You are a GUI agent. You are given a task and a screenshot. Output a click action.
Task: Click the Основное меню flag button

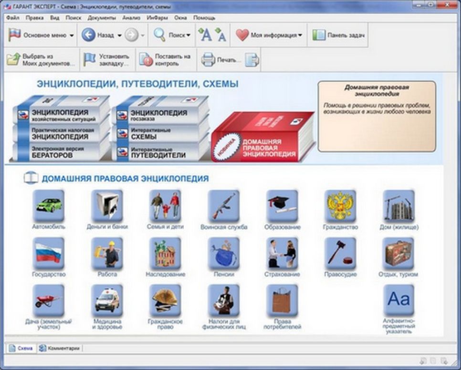click(37, 35)
